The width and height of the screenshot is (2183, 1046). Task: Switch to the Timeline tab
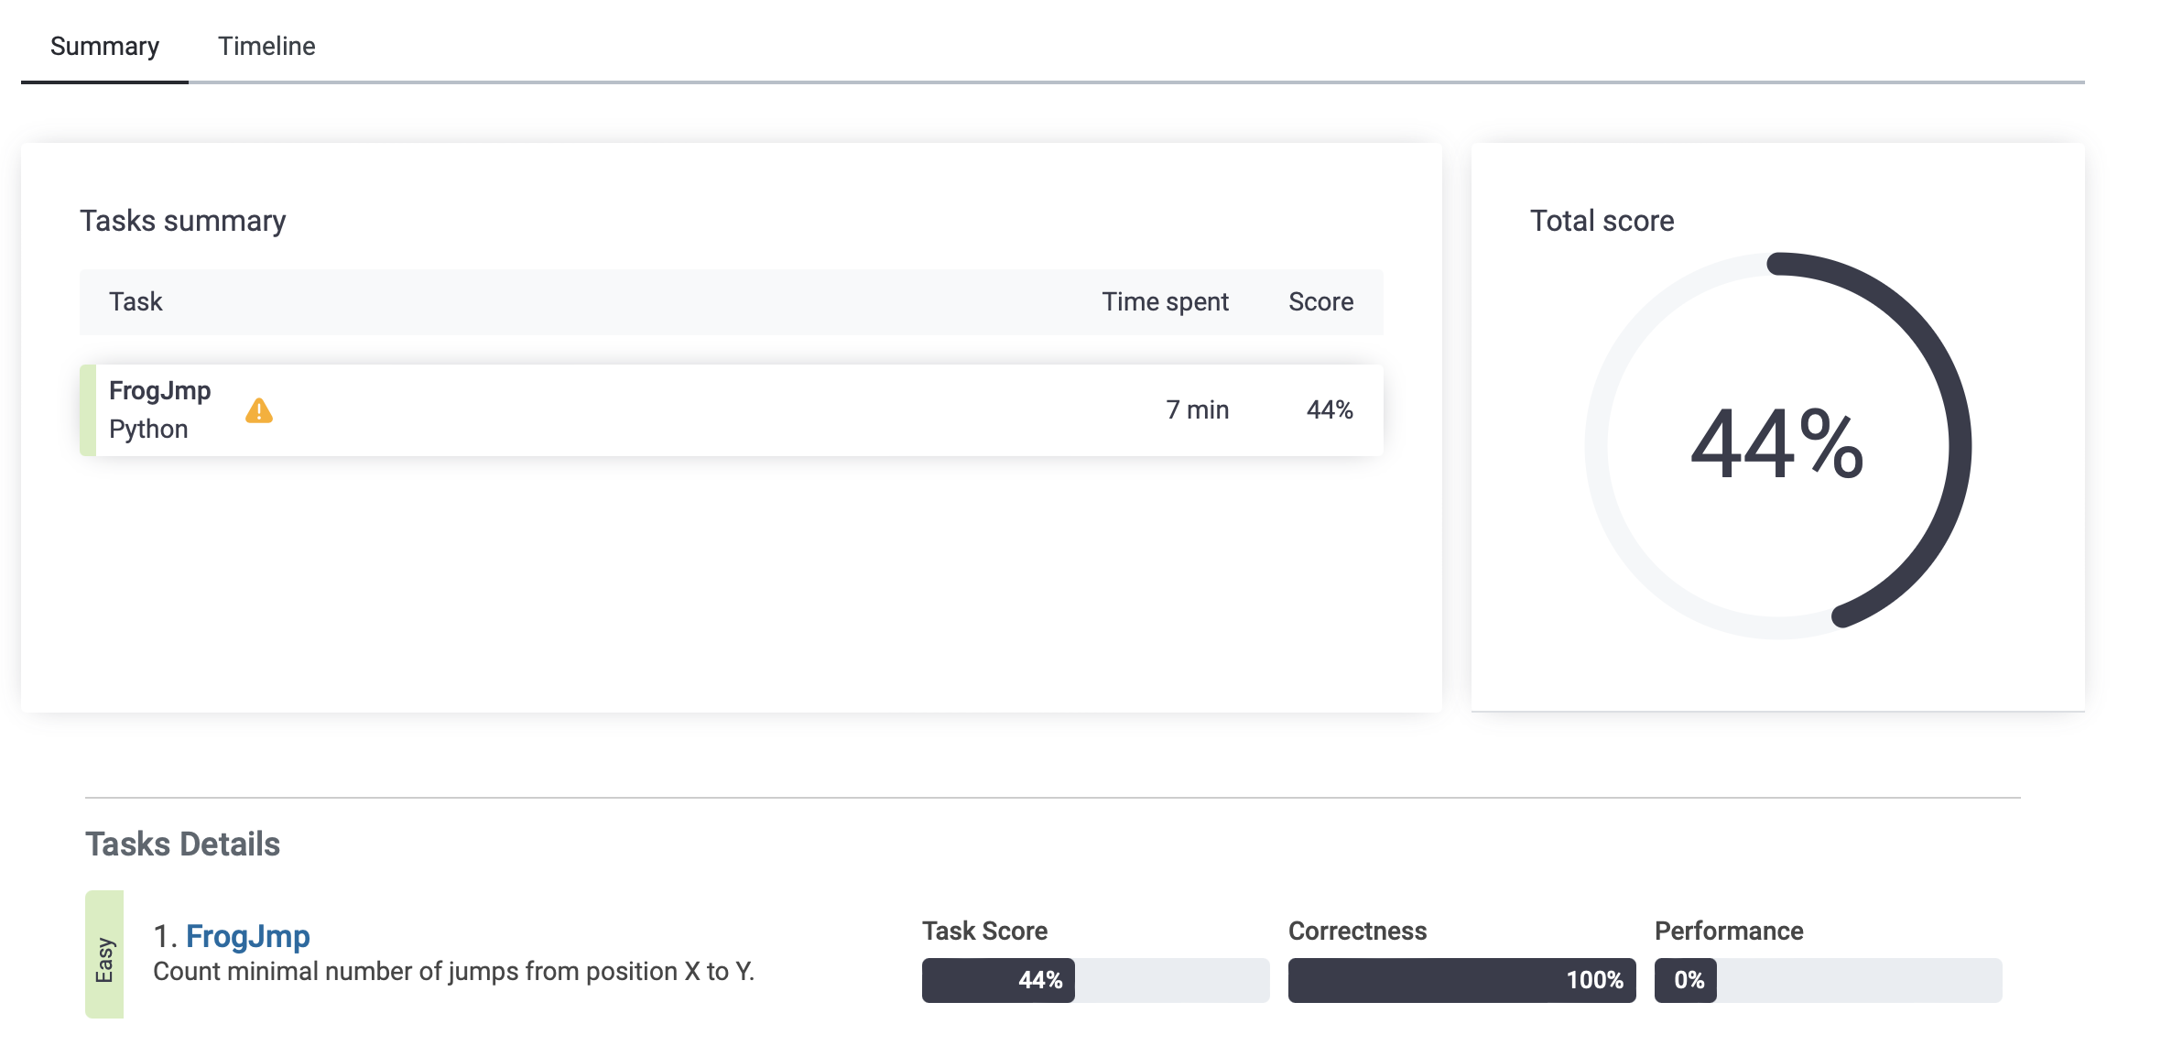click(266, 46)
